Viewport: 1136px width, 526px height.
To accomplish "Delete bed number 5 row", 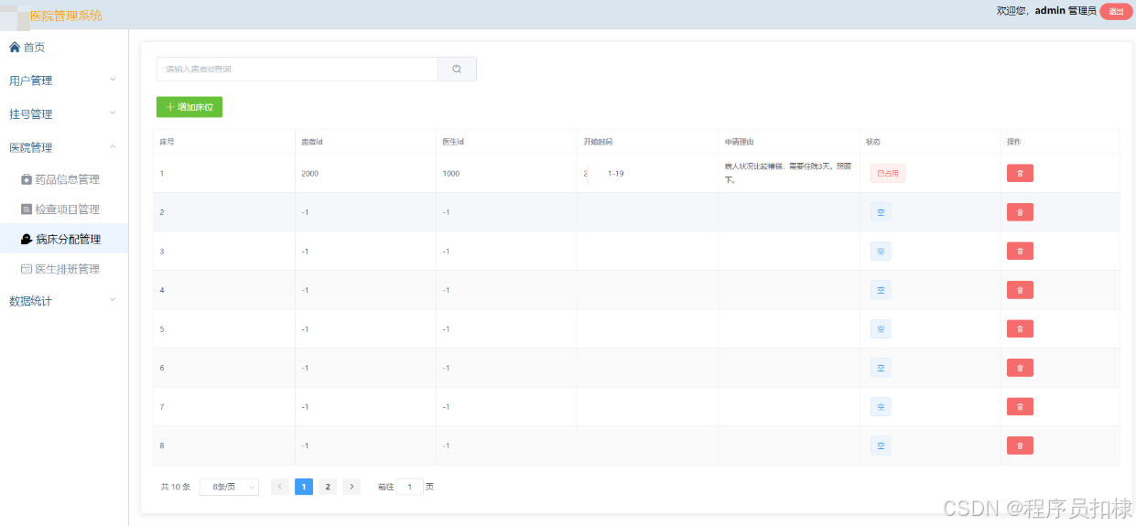I will click(x=1020, y=328).
